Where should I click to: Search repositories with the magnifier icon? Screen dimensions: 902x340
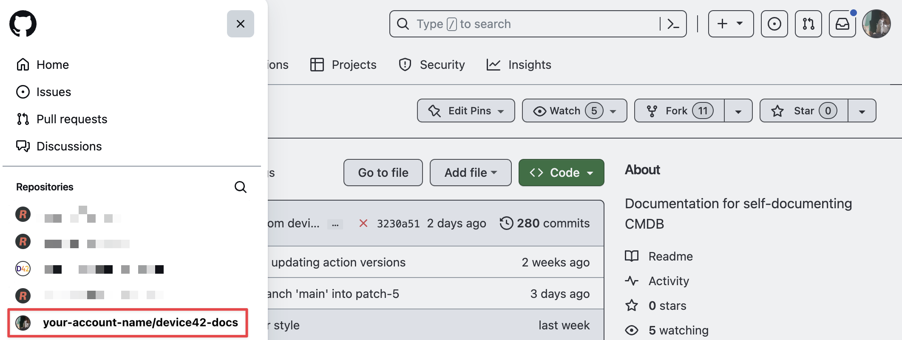[x=241, y=187]
